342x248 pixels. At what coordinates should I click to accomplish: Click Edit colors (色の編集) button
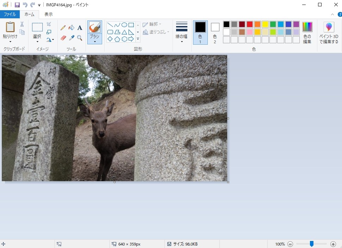[x=307, y=32]
